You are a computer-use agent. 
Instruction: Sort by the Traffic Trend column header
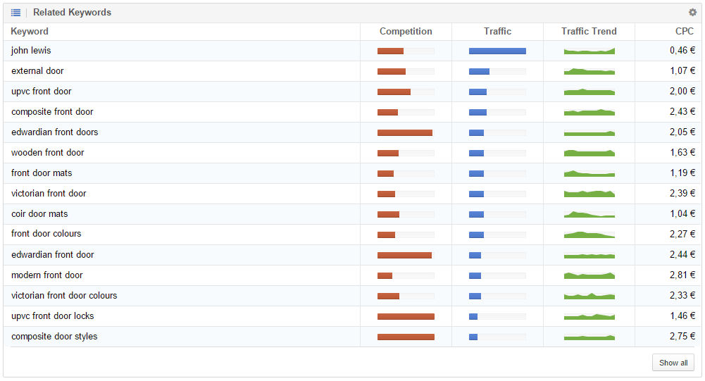tap(589, 32)
